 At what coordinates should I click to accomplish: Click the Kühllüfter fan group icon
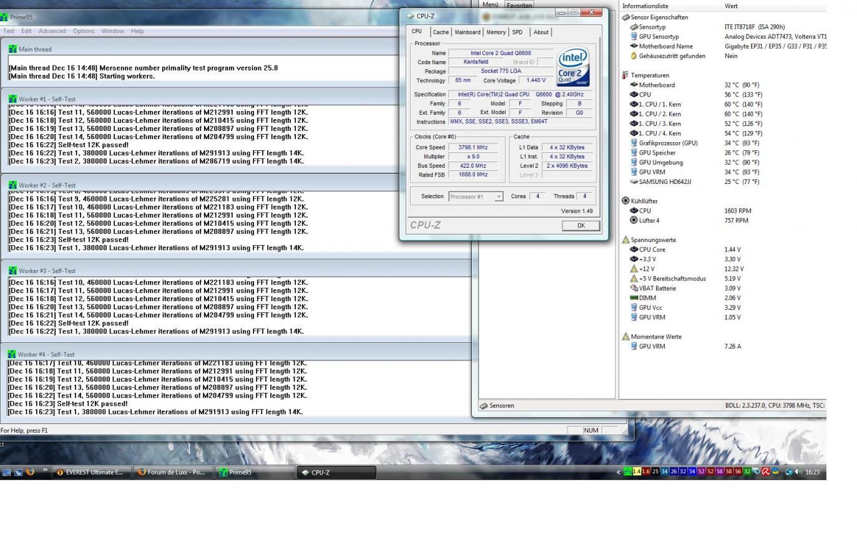click(x=626, y=201)
